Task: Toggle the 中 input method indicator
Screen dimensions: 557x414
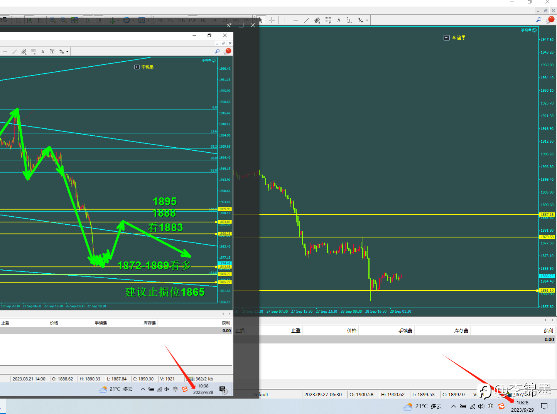Action: (491, 406)
